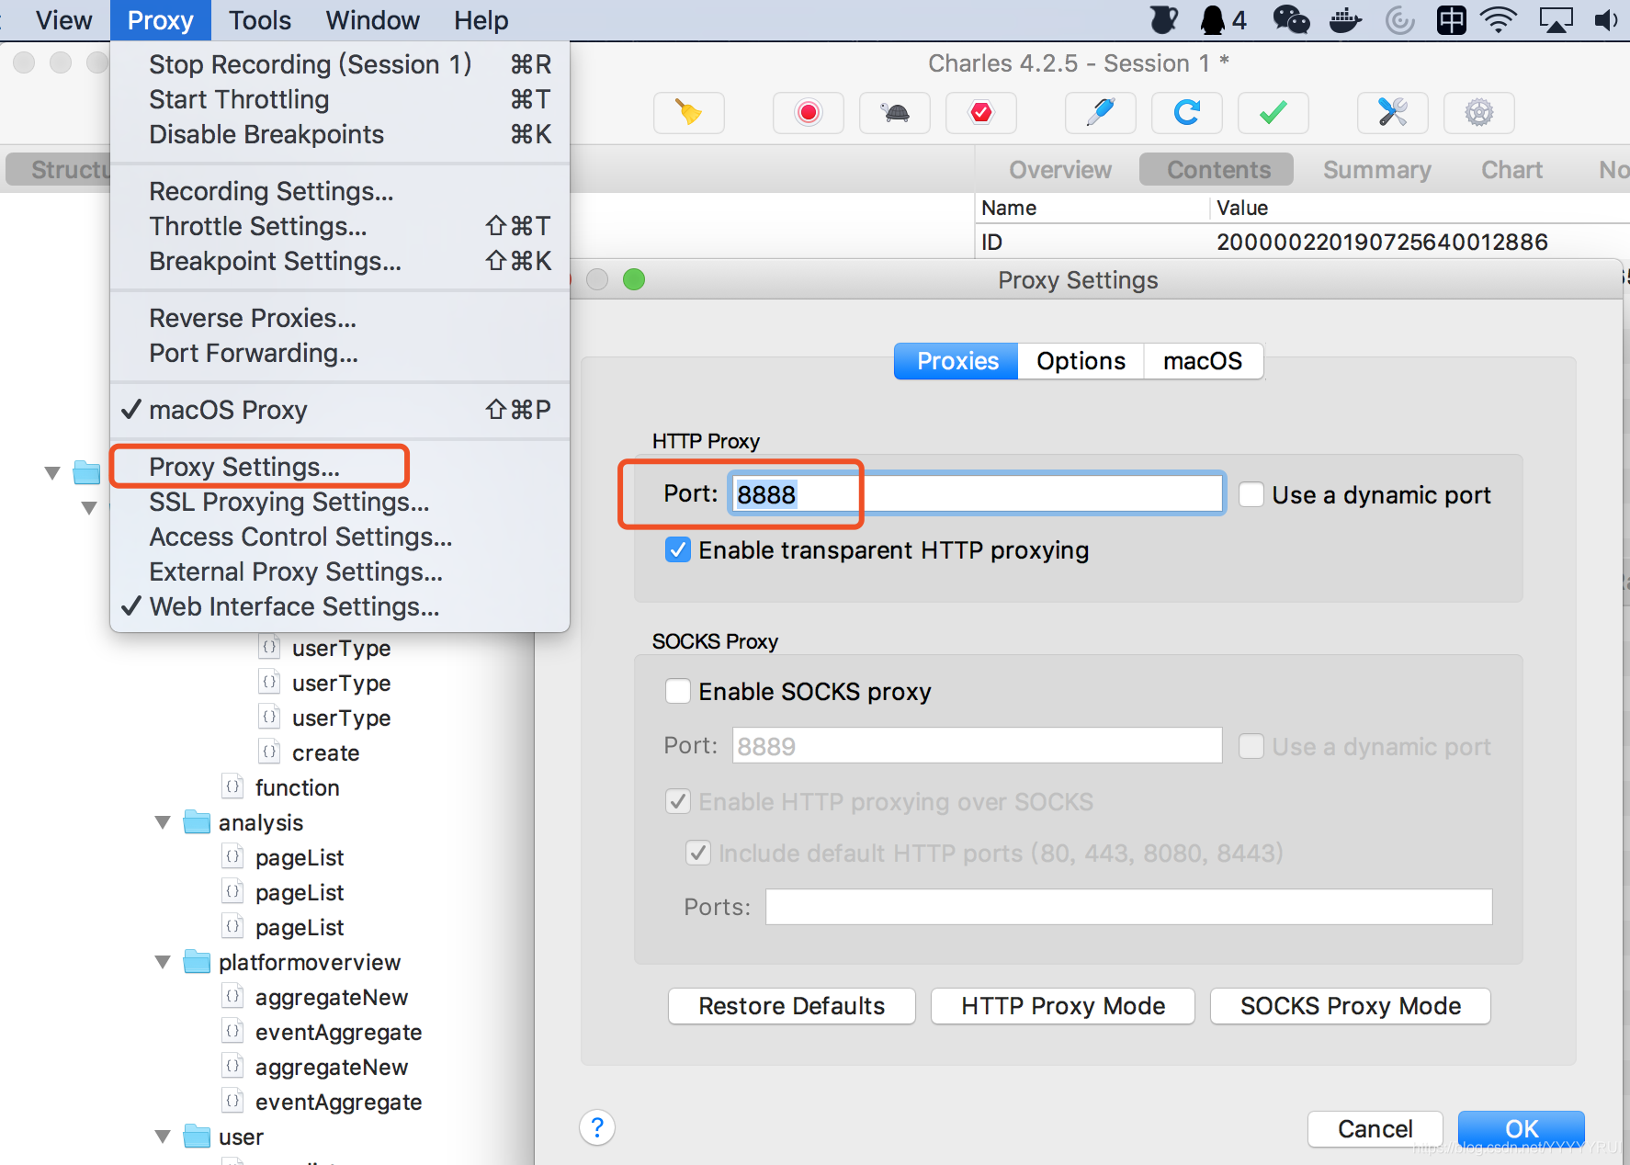Click the blue pen compose icon
Viewport: 1630px width, 1165px height.
1100,113
